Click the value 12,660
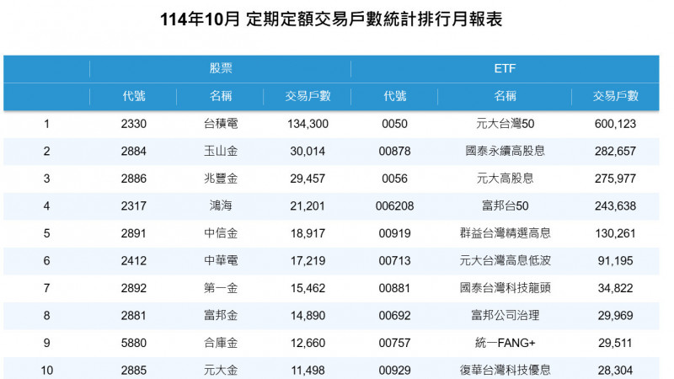674x379 pixels. point(308,344)
